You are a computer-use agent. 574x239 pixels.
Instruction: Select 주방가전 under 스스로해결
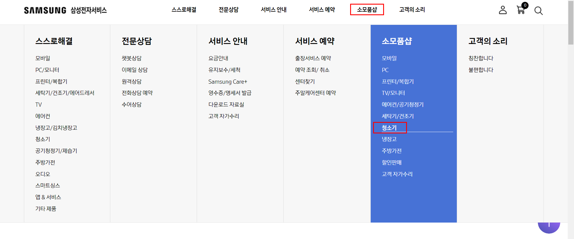point(45,162)
